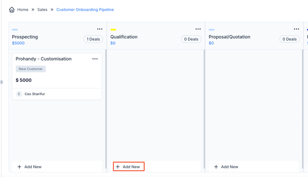Open Prohandy - Customisation deal title
Screen dimensions: 308x177
[x=44, y=59]
